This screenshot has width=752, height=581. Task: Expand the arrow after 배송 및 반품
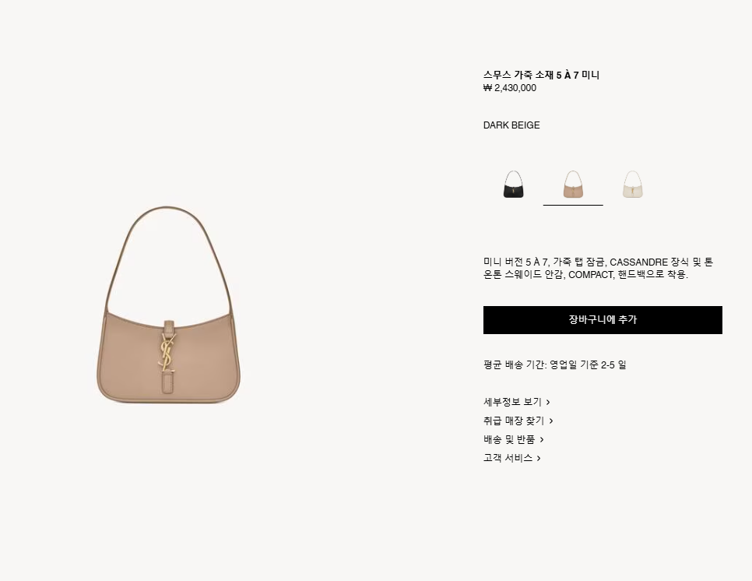pos(542,440)
